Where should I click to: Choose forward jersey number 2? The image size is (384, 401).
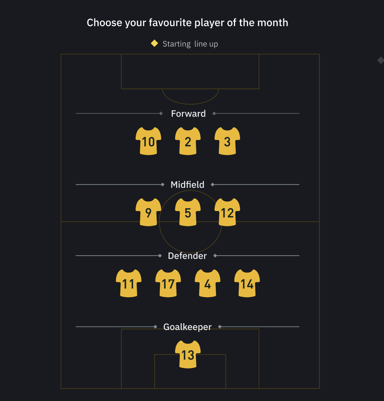188,141
